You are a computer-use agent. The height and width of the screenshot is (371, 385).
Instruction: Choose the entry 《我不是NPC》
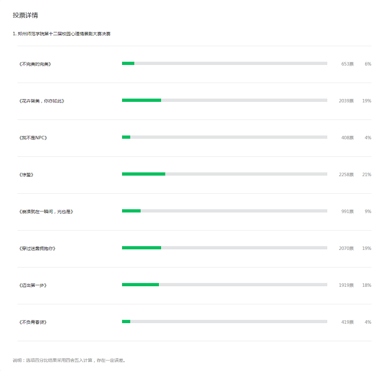click(33, 138)
